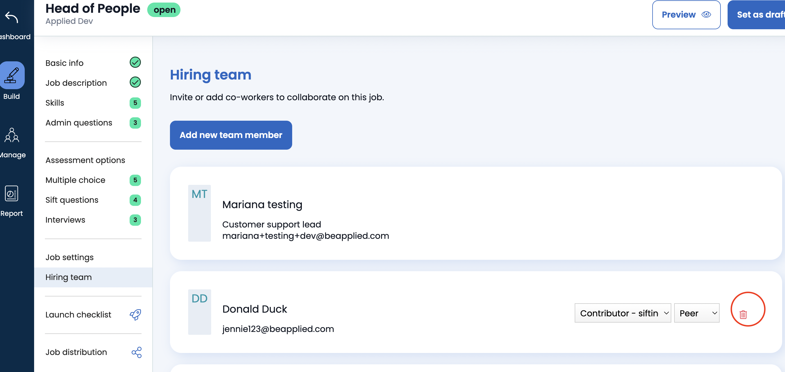Click Add new team member button
This screenshot has height=372, width=785.
click(231, 135)
